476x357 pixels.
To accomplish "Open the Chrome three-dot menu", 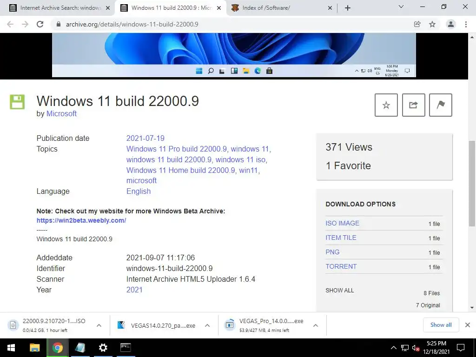I will click(x=466, y=24).
